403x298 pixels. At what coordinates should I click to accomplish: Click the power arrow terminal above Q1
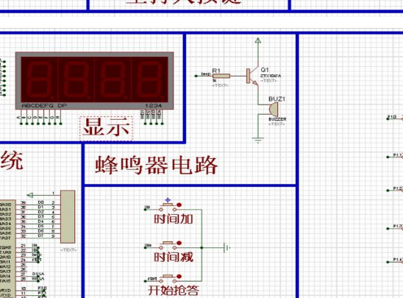(x=258, y=40)
